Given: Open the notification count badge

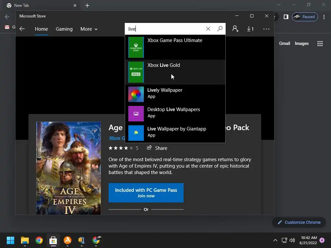Looking at the screenshot, I should click(322, 240).
